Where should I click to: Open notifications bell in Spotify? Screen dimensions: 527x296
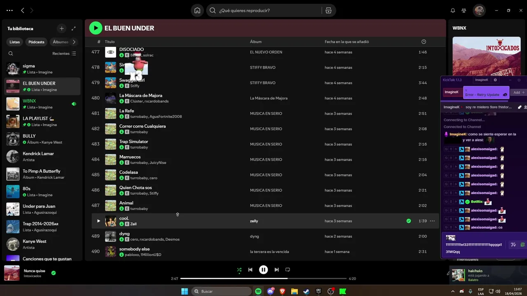pyautogui.click(x=453, y=10)
